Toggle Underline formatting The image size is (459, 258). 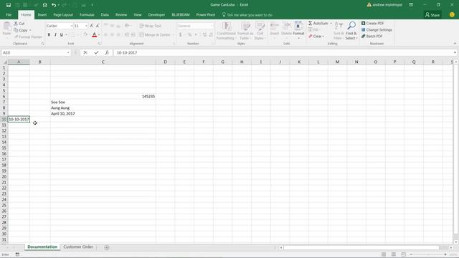point(62,35)
